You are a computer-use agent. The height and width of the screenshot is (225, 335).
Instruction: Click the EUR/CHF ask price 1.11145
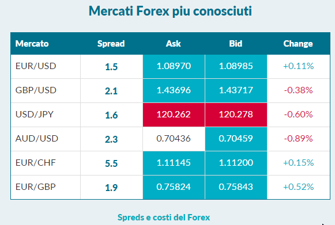(174, 163)
